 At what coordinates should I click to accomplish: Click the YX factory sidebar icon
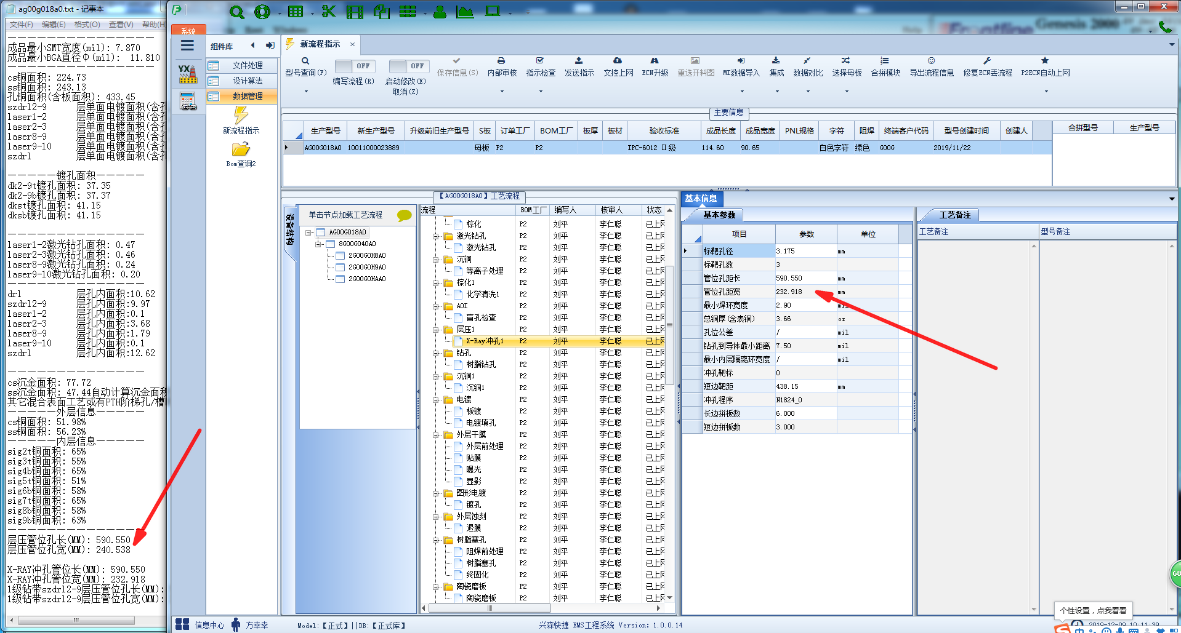click(x=187, y=74)
